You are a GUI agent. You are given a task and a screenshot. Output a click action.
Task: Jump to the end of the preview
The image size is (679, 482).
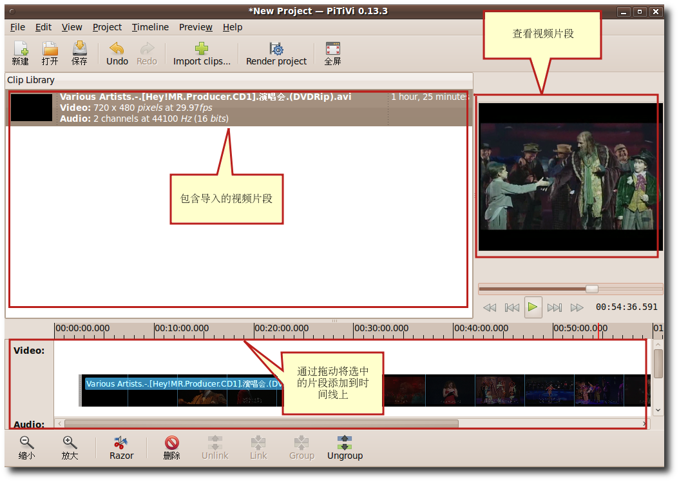[x=555, y=307]
